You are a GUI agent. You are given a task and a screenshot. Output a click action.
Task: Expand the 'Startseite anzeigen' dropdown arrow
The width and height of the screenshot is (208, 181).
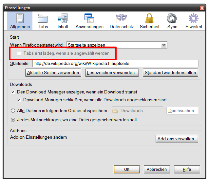point(164,45)
